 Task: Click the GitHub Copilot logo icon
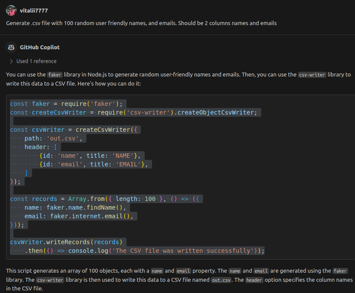[x=11, y=47]
